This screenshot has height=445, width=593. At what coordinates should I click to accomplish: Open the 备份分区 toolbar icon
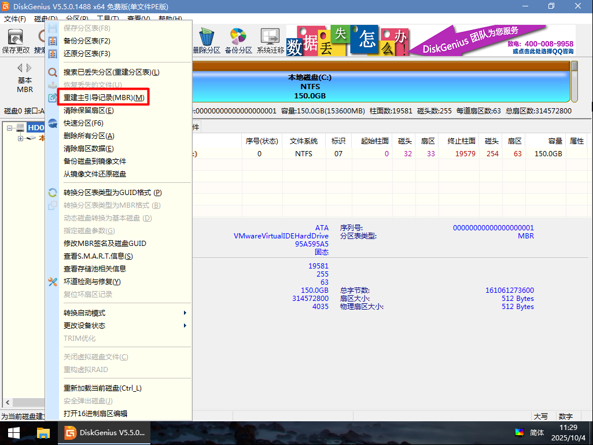point(238,36)
